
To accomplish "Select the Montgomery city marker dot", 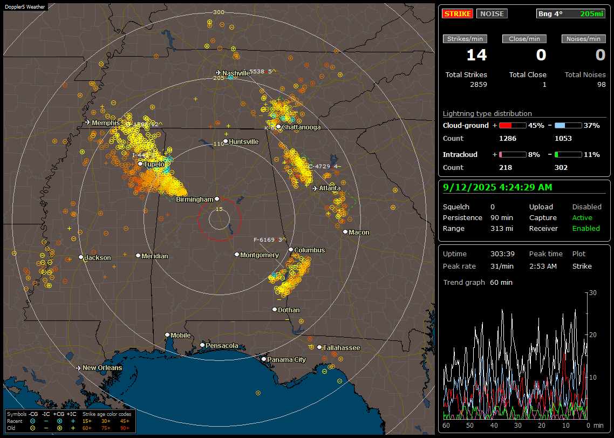I will click(236, 255).
